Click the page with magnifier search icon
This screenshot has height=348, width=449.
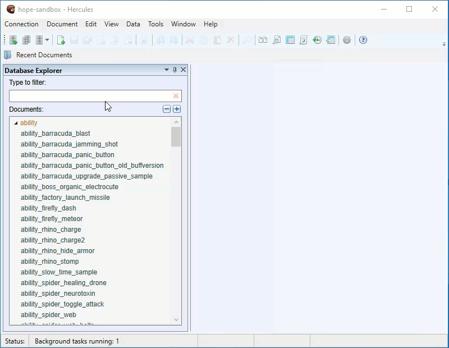click(277, 40)
